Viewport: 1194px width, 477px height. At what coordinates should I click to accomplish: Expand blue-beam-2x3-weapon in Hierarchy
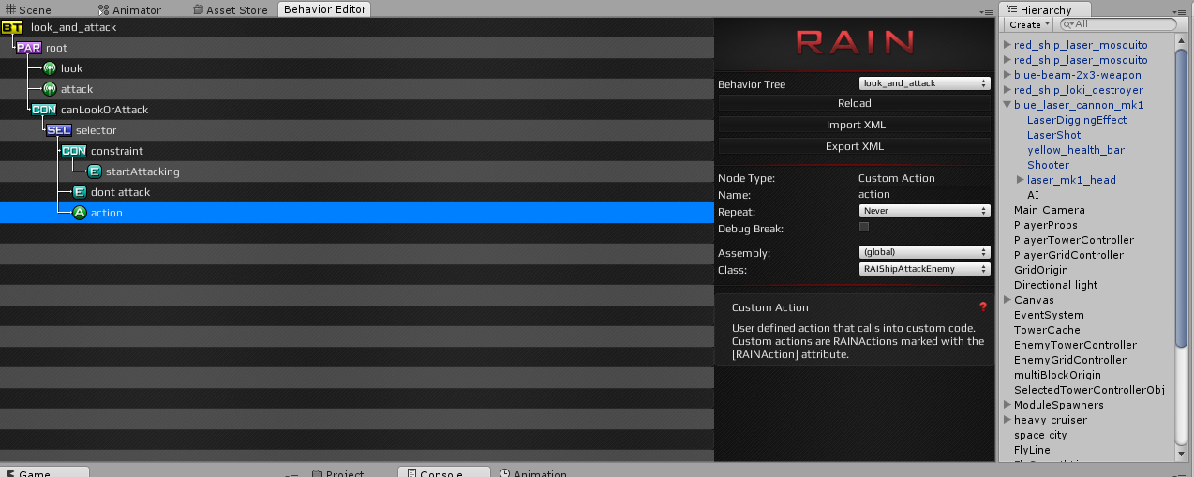(1007, 75)
